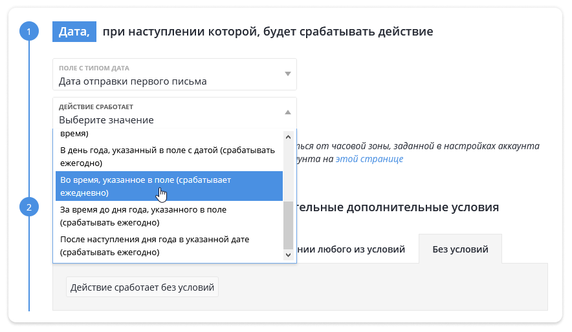Click the dropdown list scrollbar thumb
This screenshot has height=332, width=572.
(288, 225)
